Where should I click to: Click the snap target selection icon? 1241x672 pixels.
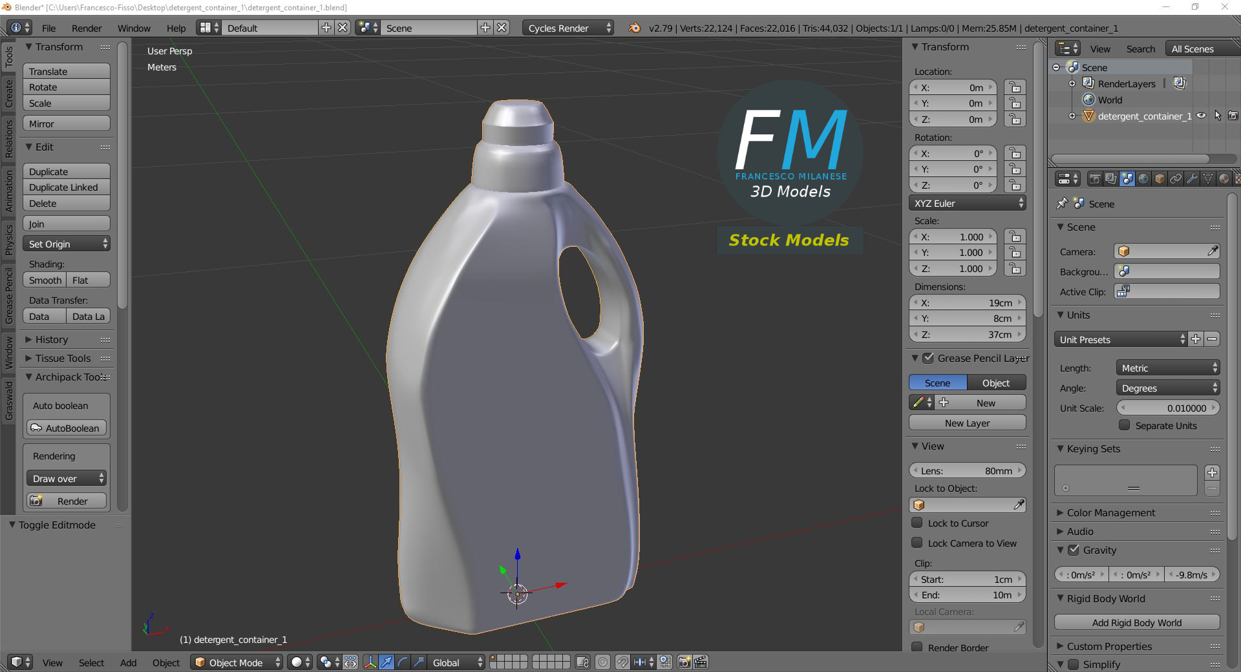665,662
